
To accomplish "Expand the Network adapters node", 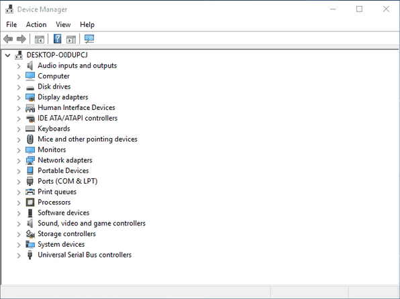I will tap(19, 161).
